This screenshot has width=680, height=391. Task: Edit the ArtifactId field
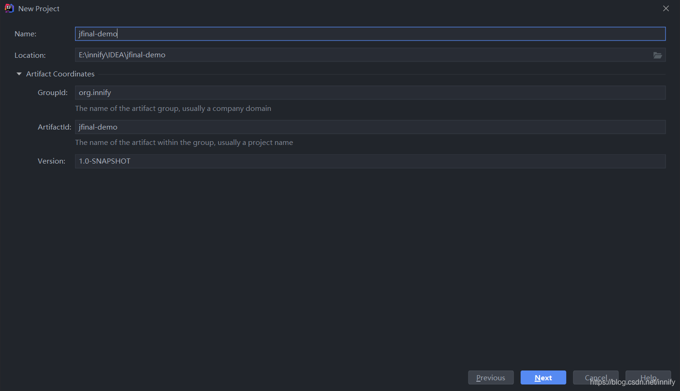pyautogui.click(x=370, y=127)
